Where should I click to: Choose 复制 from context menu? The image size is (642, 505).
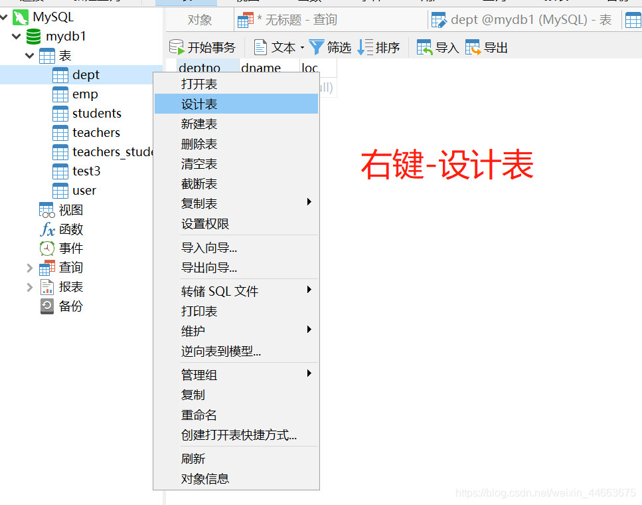236,395
